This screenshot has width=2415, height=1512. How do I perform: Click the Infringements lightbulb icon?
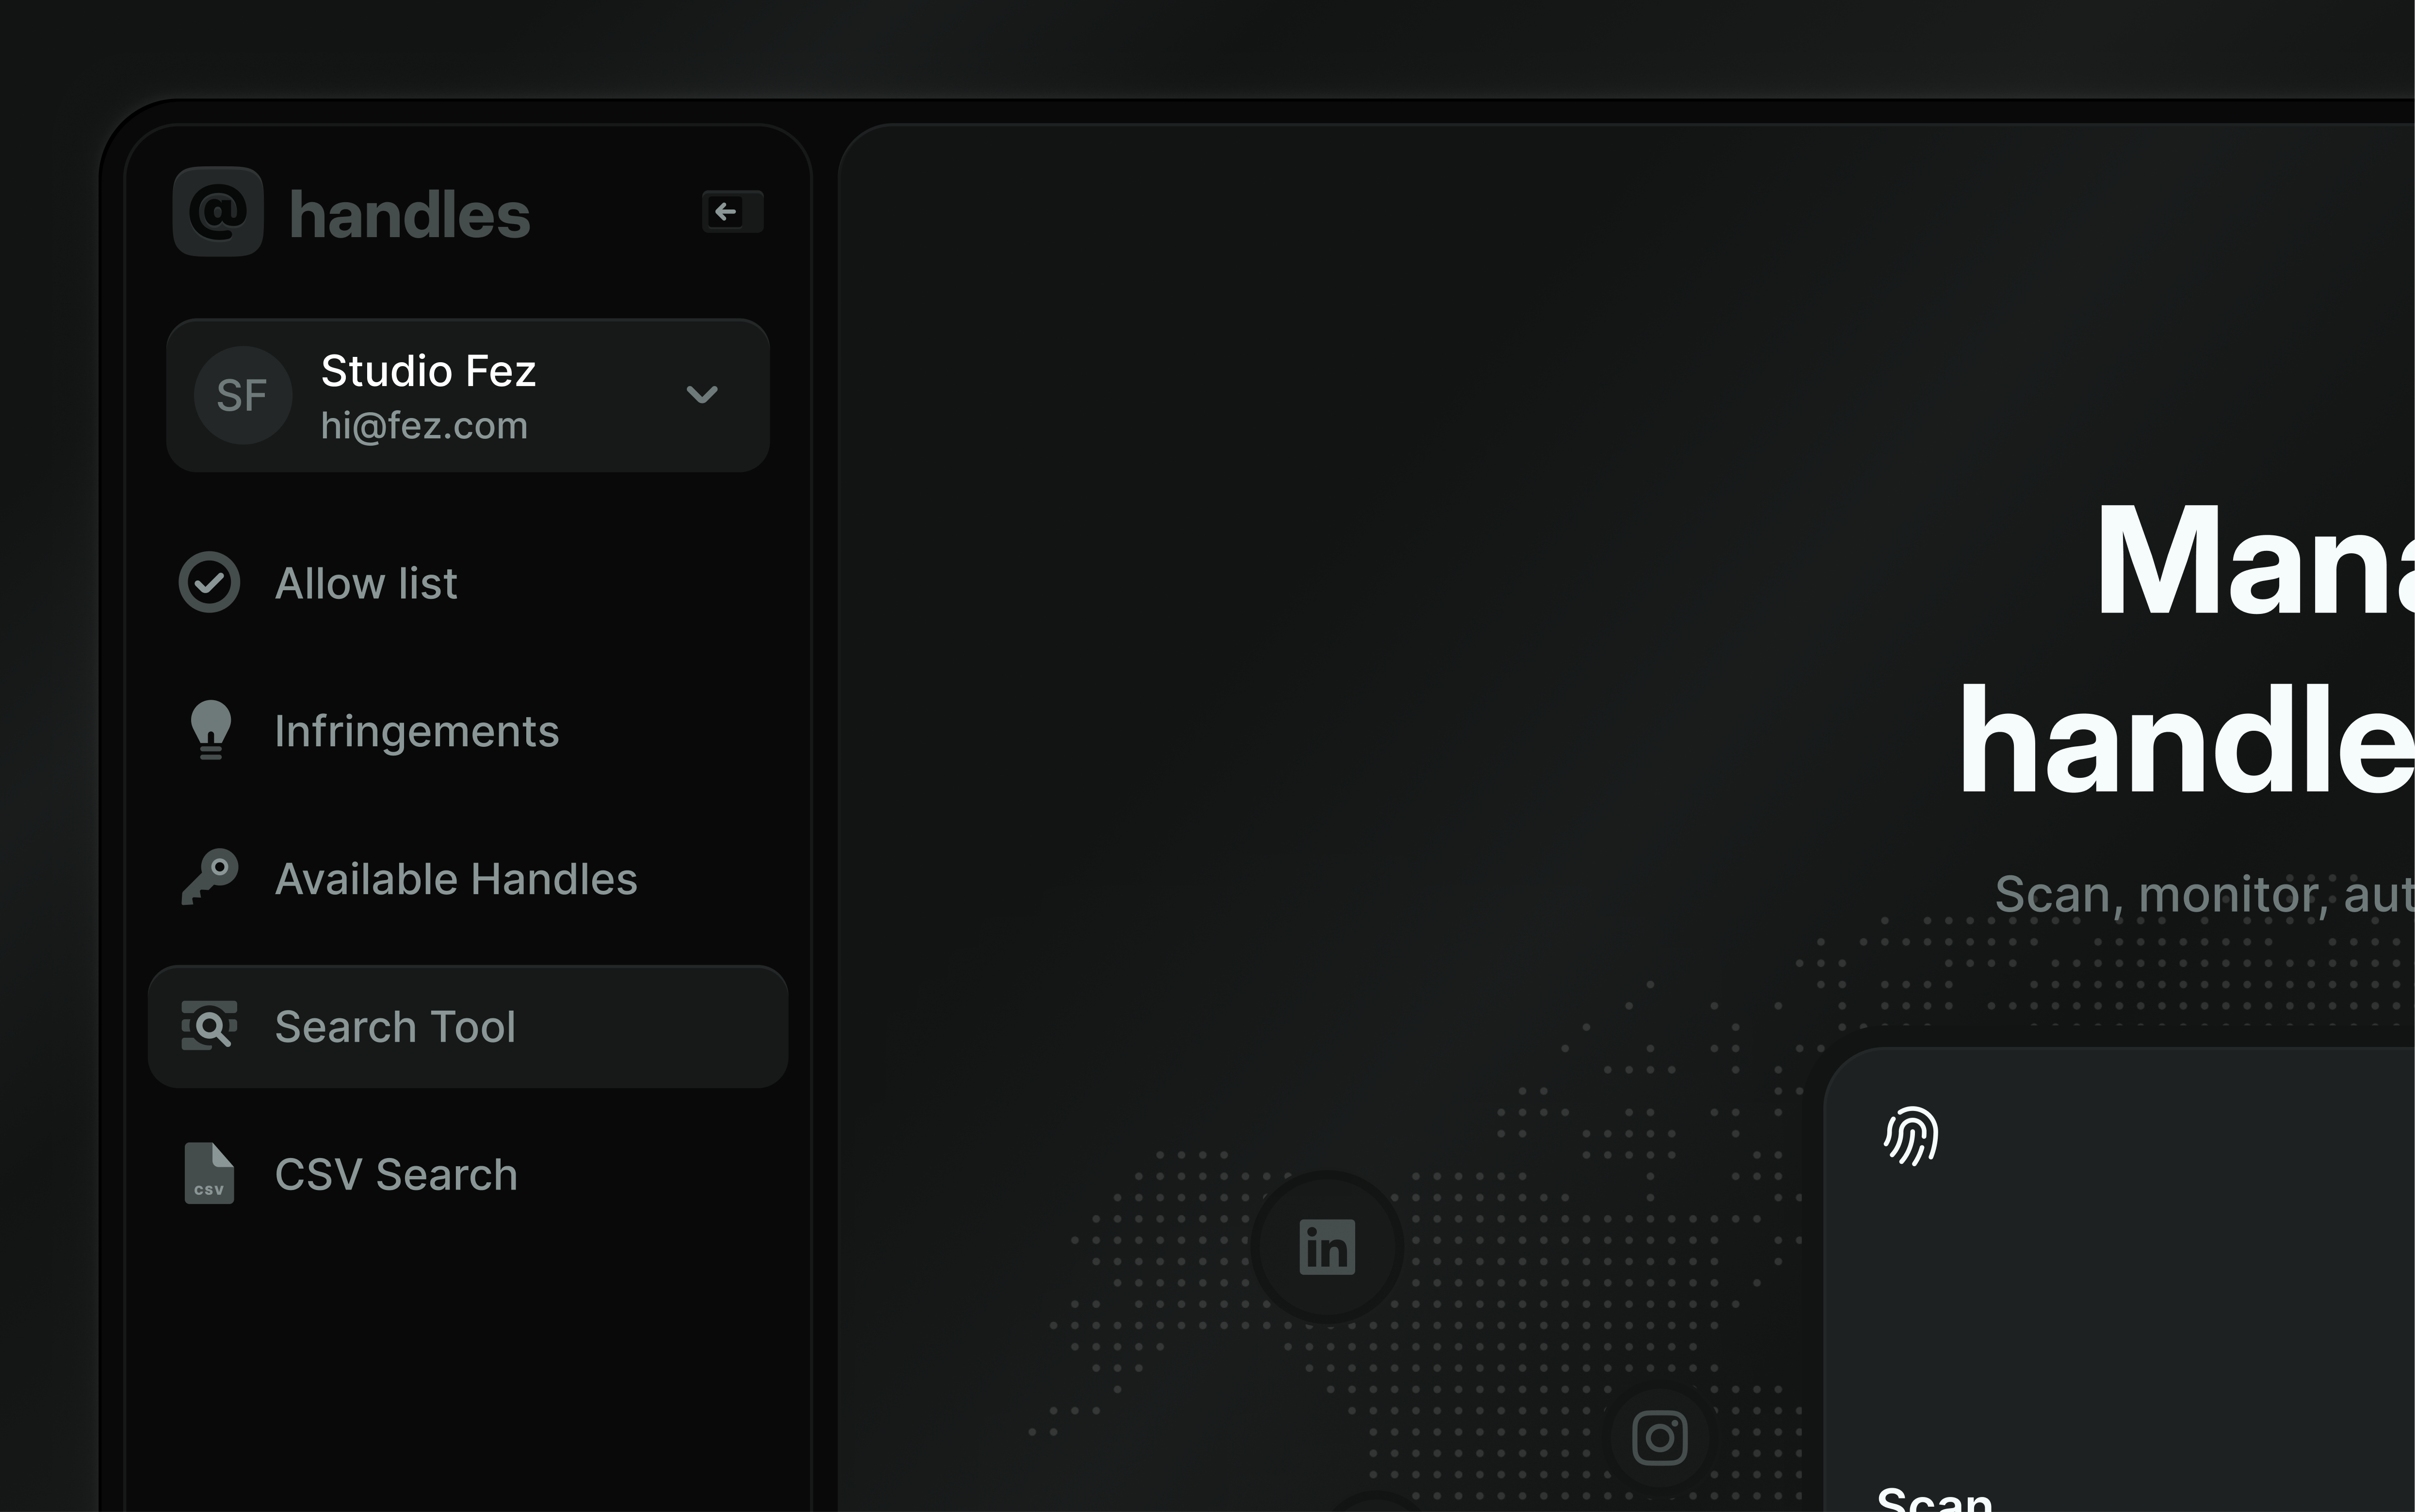(x=211, y=730)
